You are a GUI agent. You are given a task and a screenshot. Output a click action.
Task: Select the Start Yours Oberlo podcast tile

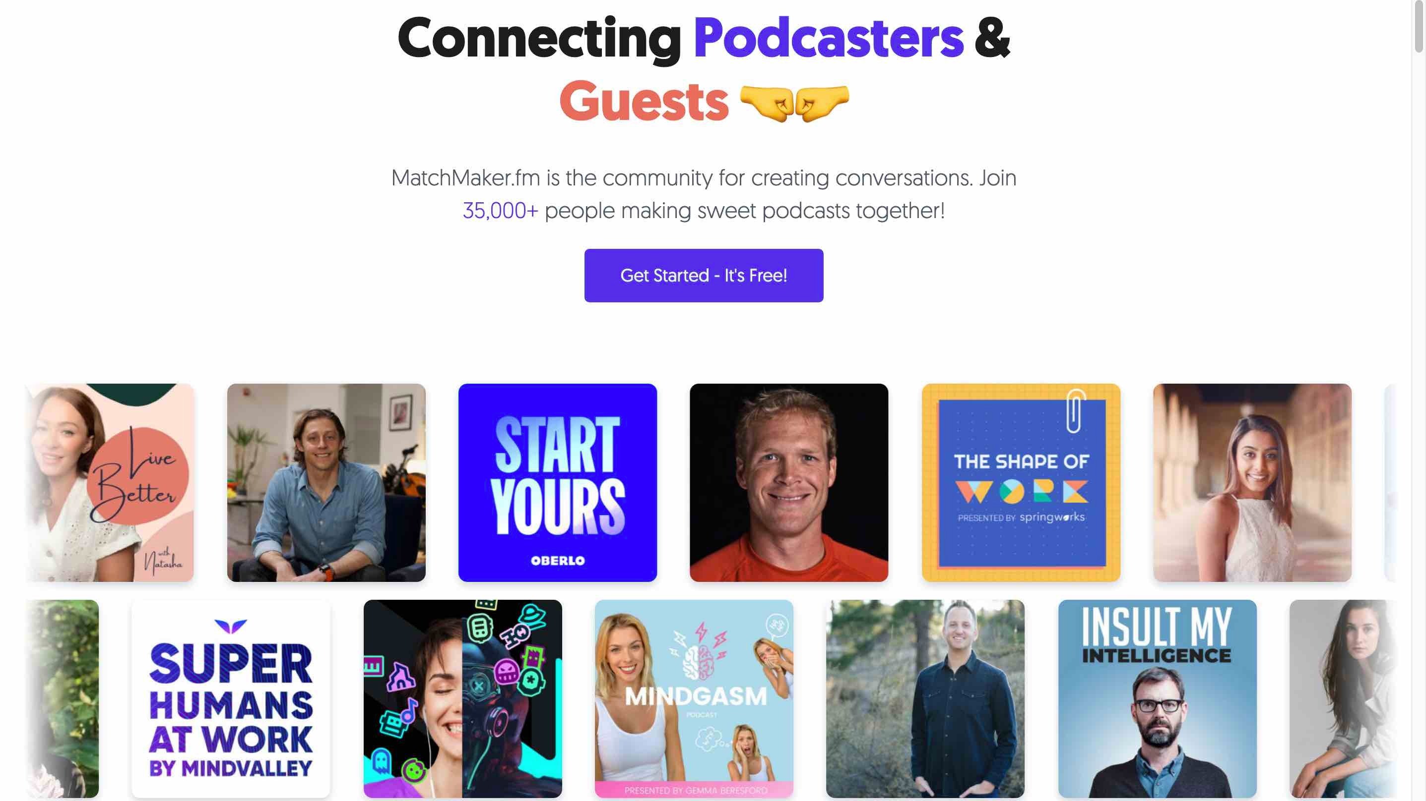click(557, 482)
